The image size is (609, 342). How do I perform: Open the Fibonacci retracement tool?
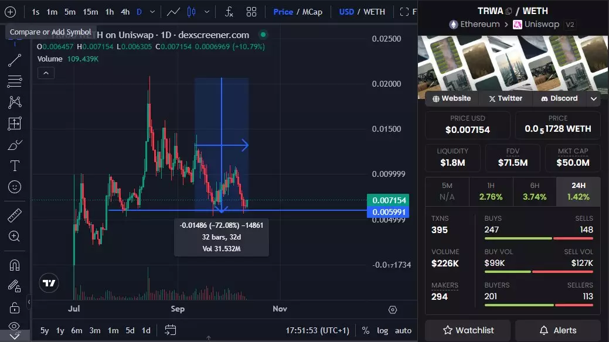15,81
